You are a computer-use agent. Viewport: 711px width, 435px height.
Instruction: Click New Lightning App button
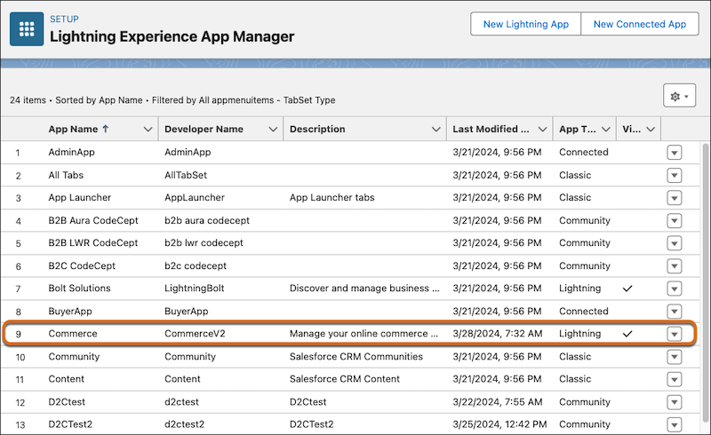525,24
